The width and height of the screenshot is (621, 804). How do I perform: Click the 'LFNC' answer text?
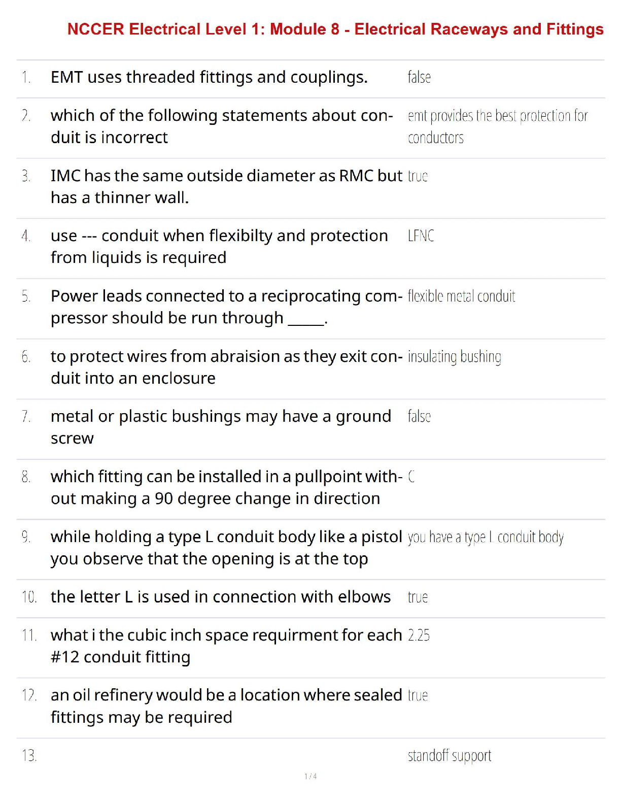coord(421,236)
